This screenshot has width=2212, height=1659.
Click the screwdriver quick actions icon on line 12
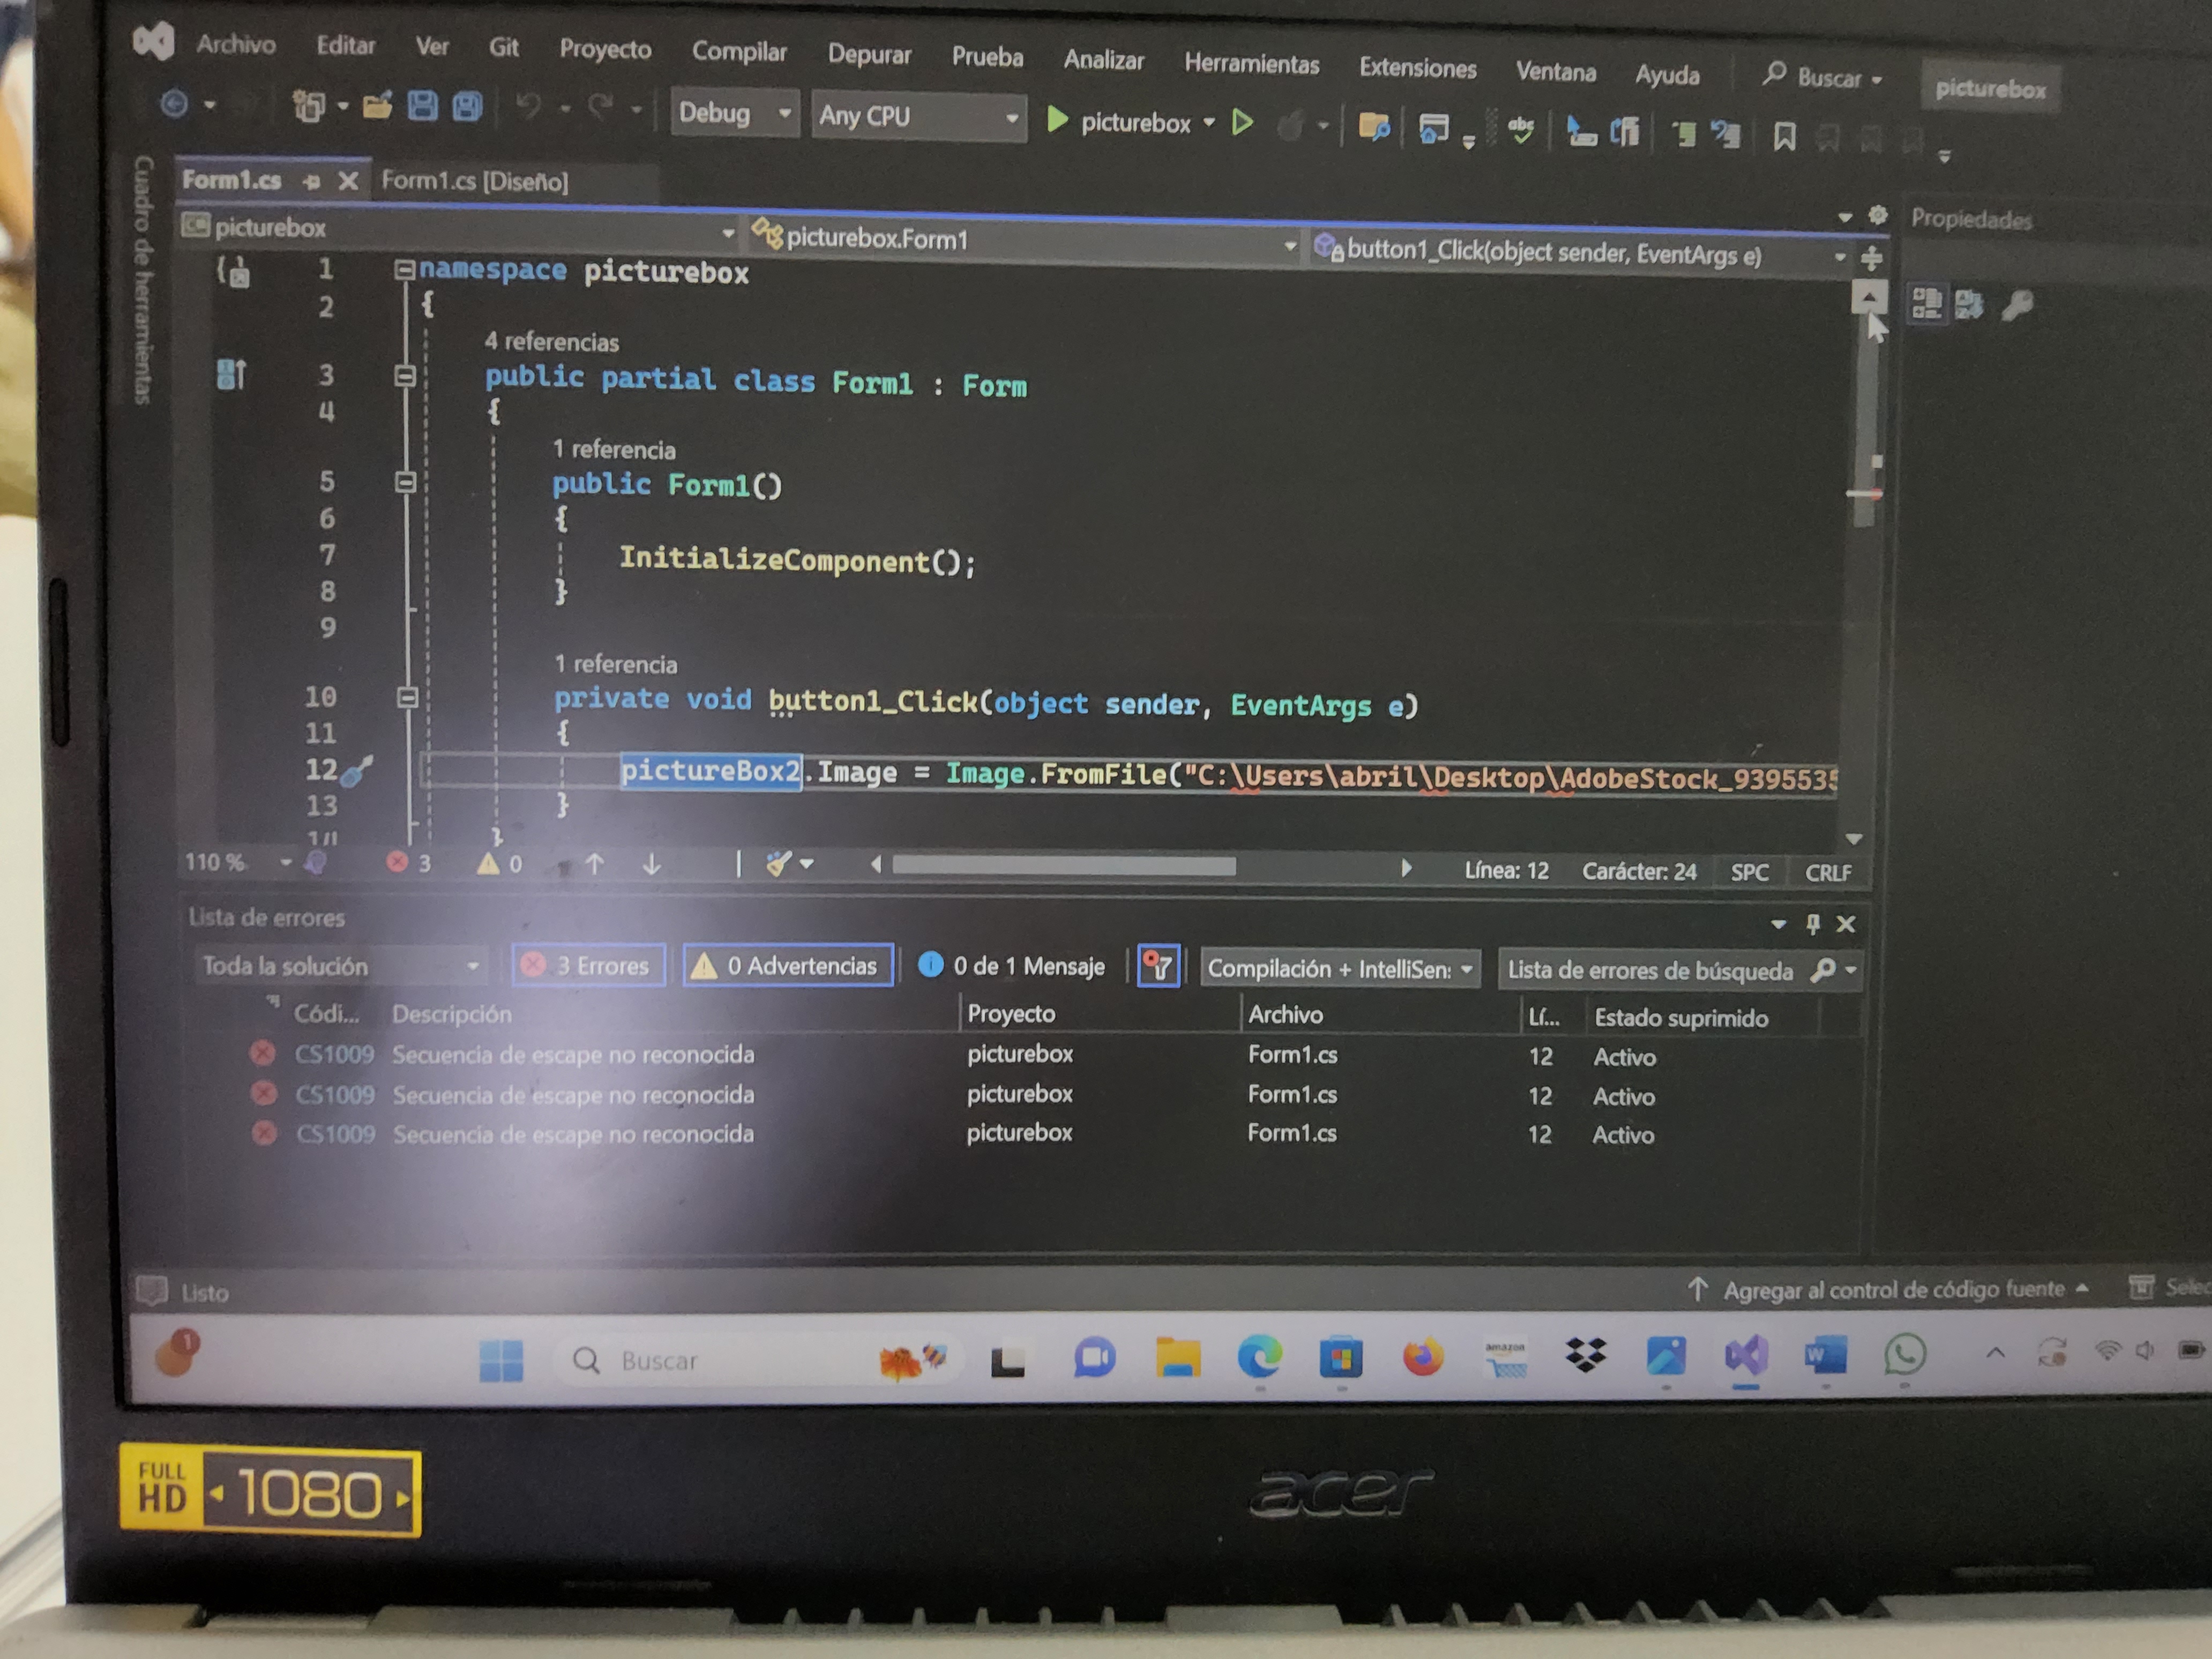356,771
